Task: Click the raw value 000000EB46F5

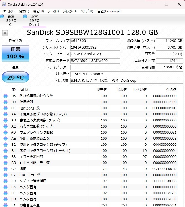Action: pos(165,193)
